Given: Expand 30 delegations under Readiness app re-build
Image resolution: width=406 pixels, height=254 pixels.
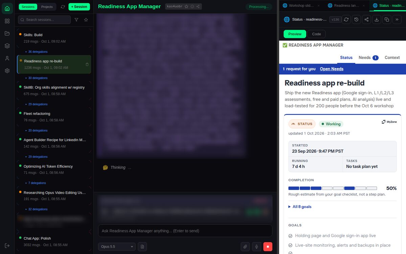Looking at the screenshot, I should 37,78.
